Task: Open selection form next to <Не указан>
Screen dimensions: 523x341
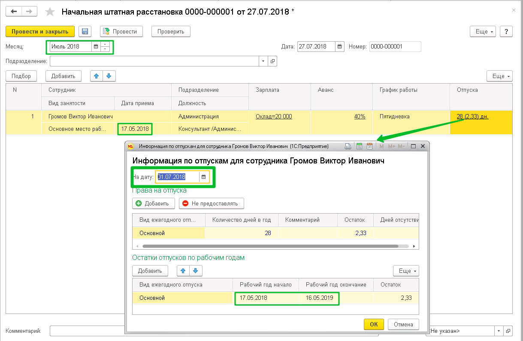Action: point(508,331)
